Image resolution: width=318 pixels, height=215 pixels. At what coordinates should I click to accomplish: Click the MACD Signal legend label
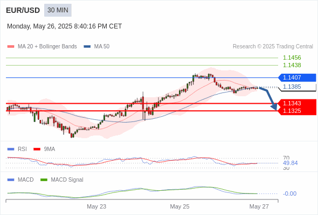pos(67,180)
